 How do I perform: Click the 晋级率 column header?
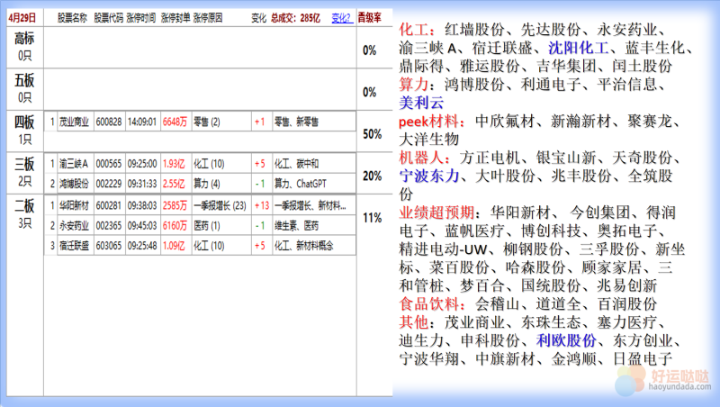tap(370, 18)
